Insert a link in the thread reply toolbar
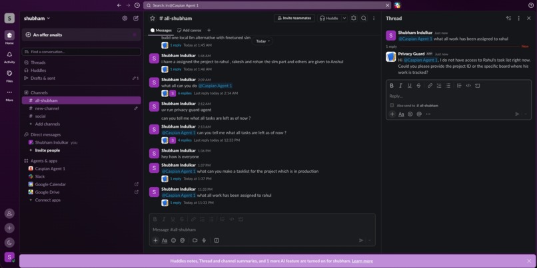Screen dimensions: 537x268 (x=430, y=86)
